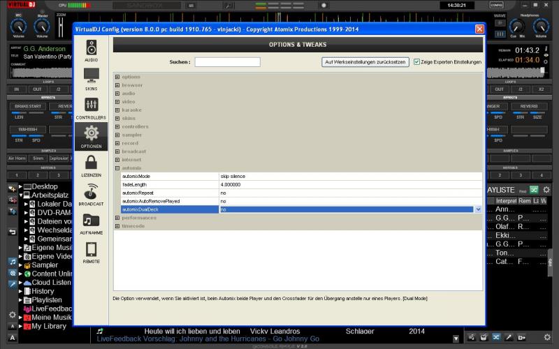Open the Controllers settings section
559x349 pixels.
click(92, 108)
